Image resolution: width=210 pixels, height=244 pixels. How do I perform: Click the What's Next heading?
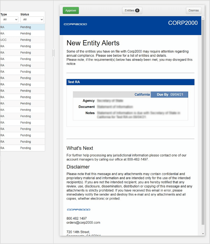[x=80, y=148]
